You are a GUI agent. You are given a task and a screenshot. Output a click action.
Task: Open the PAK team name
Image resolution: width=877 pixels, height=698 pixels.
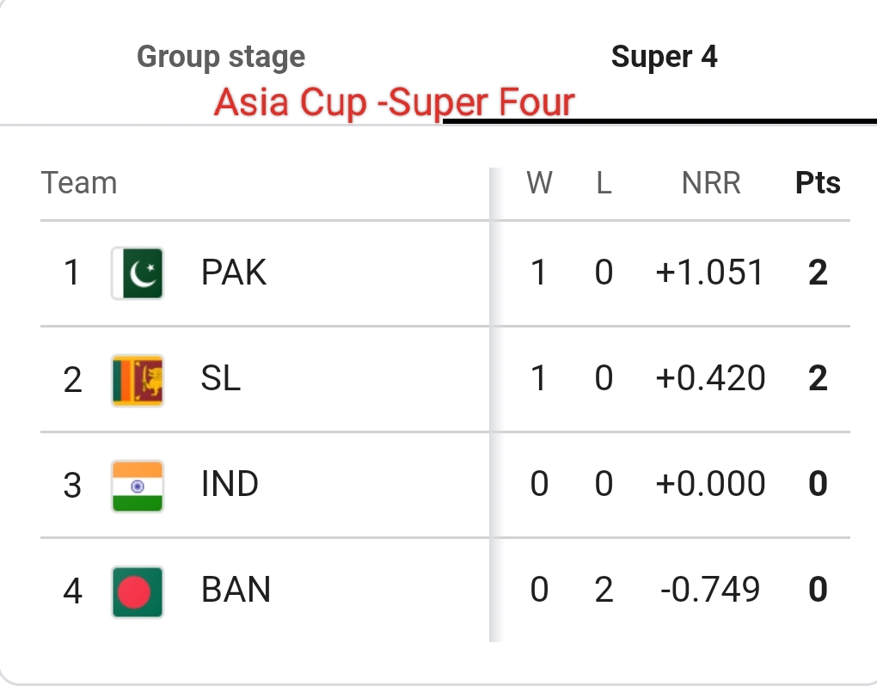tap(234, 272)
